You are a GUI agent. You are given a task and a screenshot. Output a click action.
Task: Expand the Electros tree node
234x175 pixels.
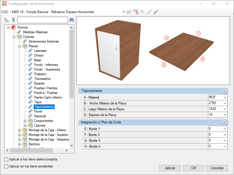tap(19, 144)
